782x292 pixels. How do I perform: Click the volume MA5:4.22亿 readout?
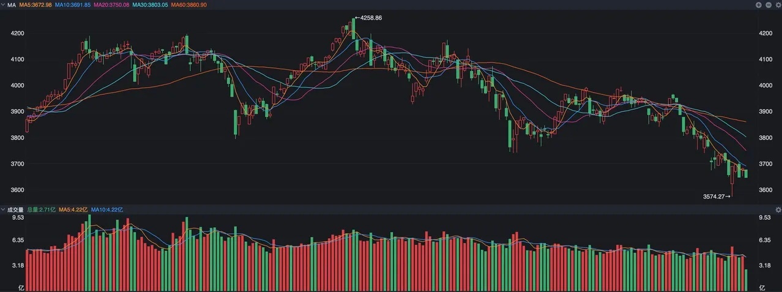pos(73,210)
